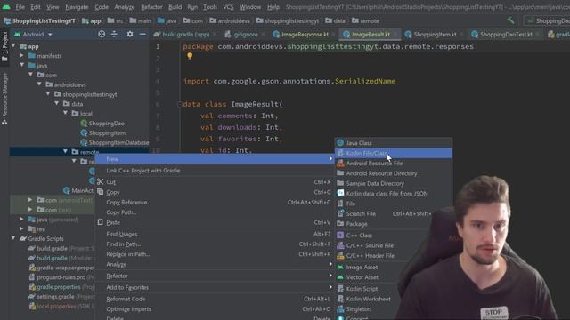Expand the com (androidTest) package
The width and height of the screenshot is (570, 320).
coord(30,200)
